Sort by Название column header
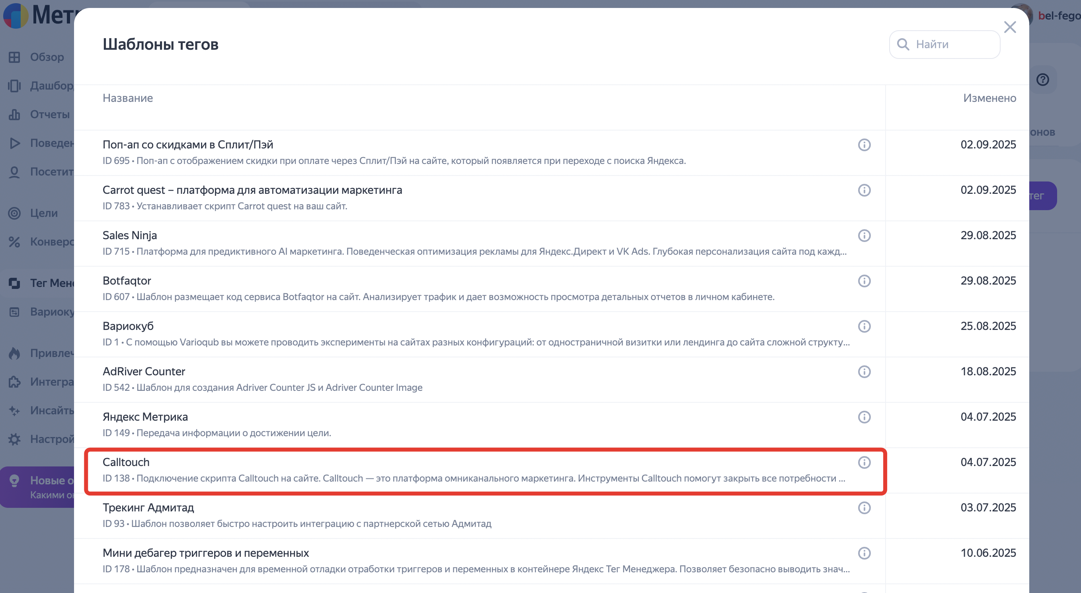 pyautogui.click(x=128, y=98)
